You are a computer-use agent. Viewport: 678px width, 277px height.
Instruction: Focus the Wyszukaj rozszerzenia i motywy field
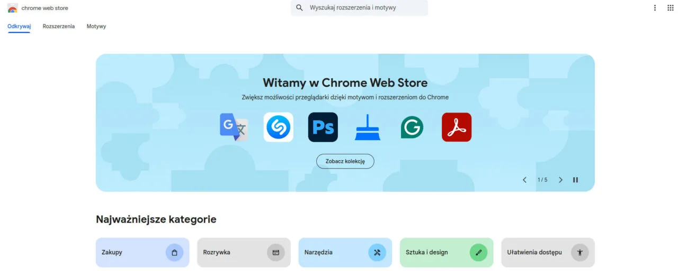pos(359,8)
